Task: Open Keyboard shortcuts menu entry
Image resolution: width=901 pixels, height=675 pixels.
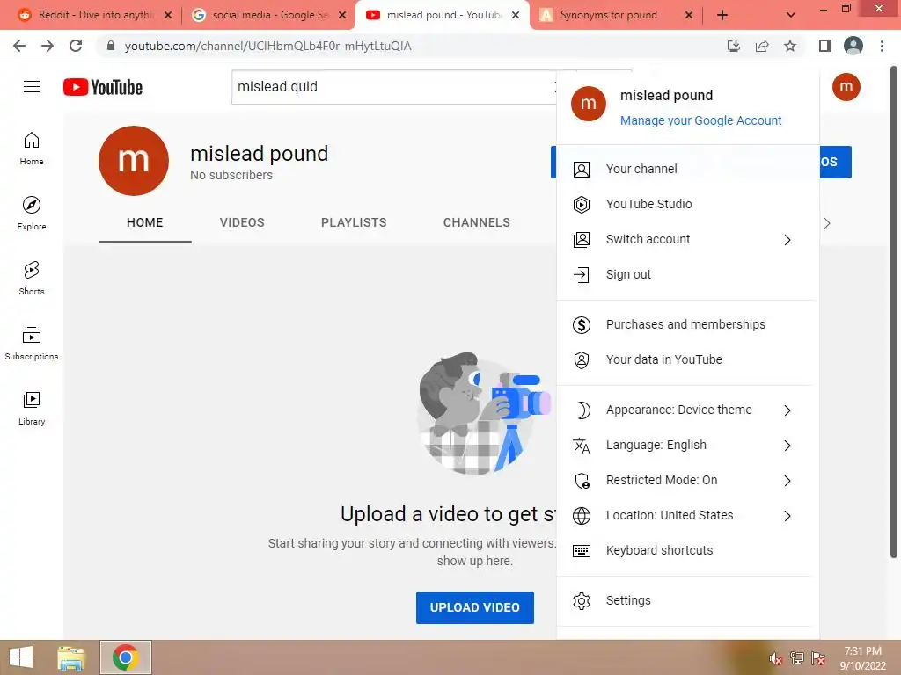Action: coord(688,551)
